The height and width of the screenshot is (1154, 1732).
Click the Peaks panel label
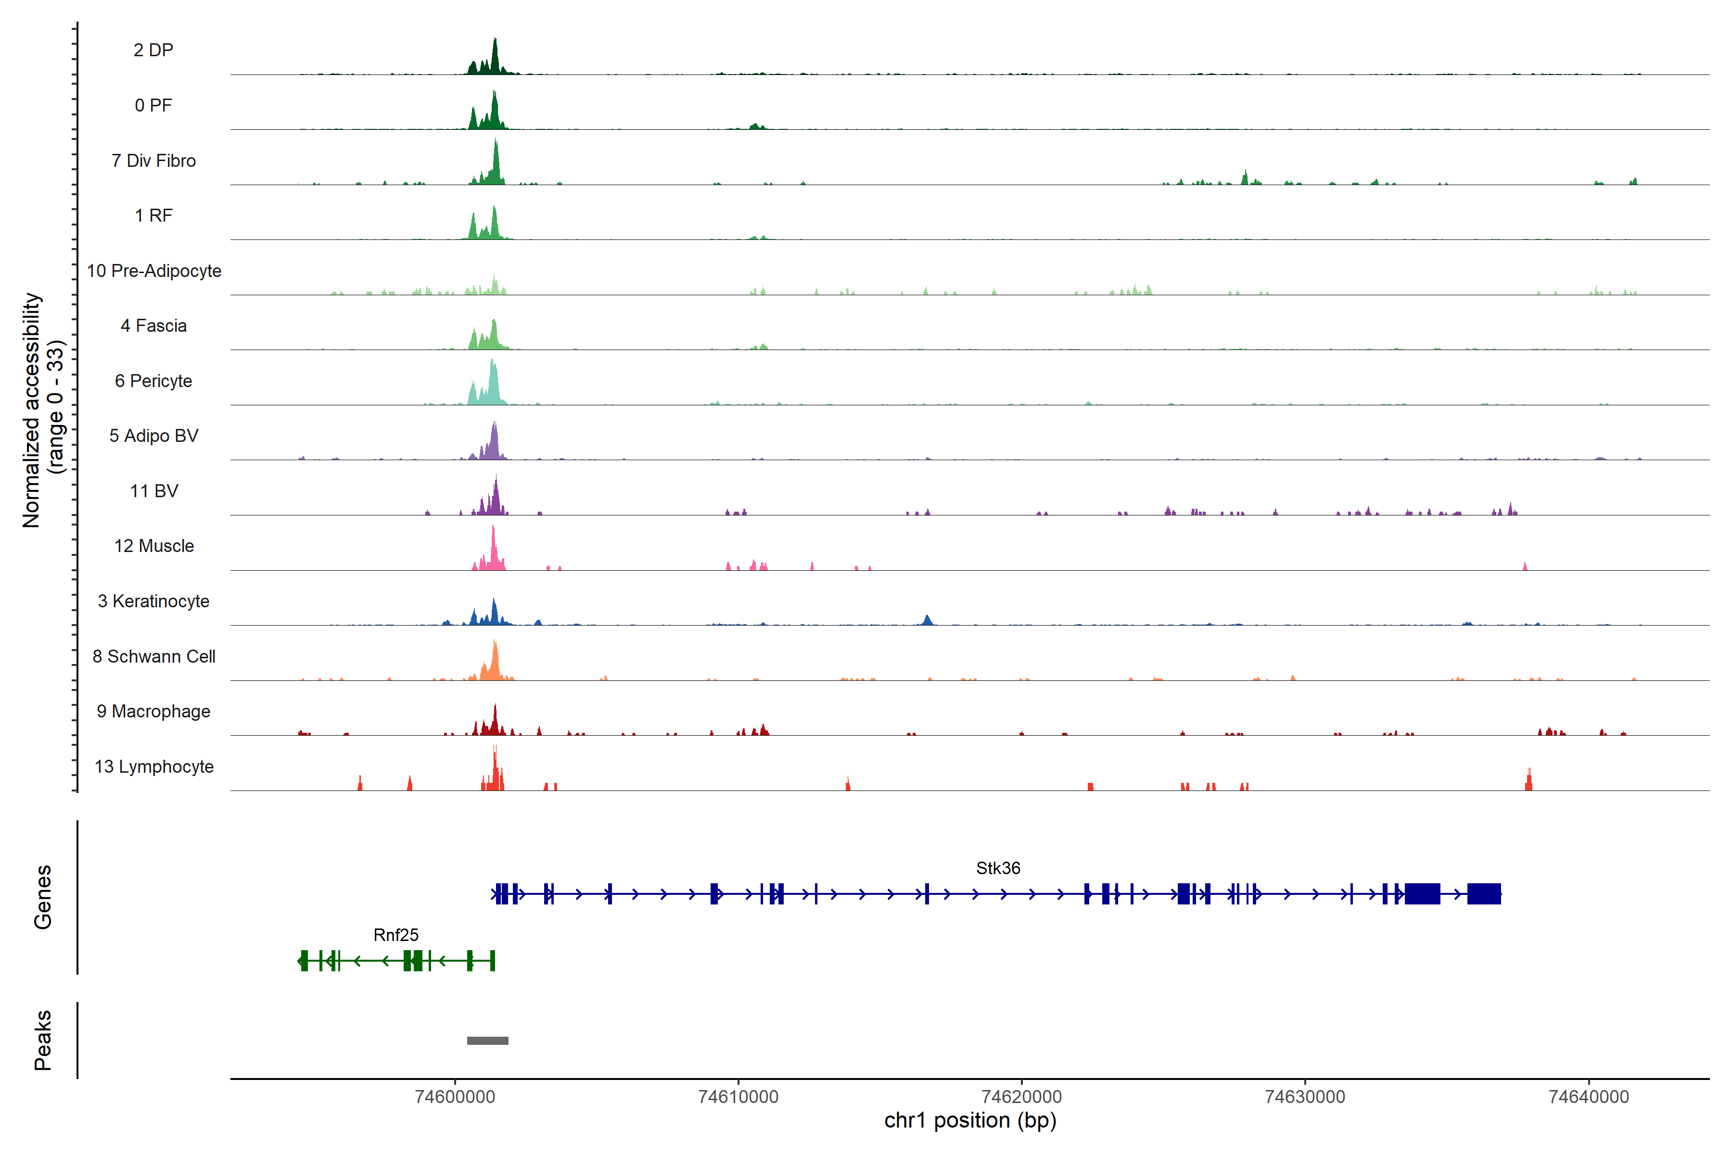[43, 1040]
